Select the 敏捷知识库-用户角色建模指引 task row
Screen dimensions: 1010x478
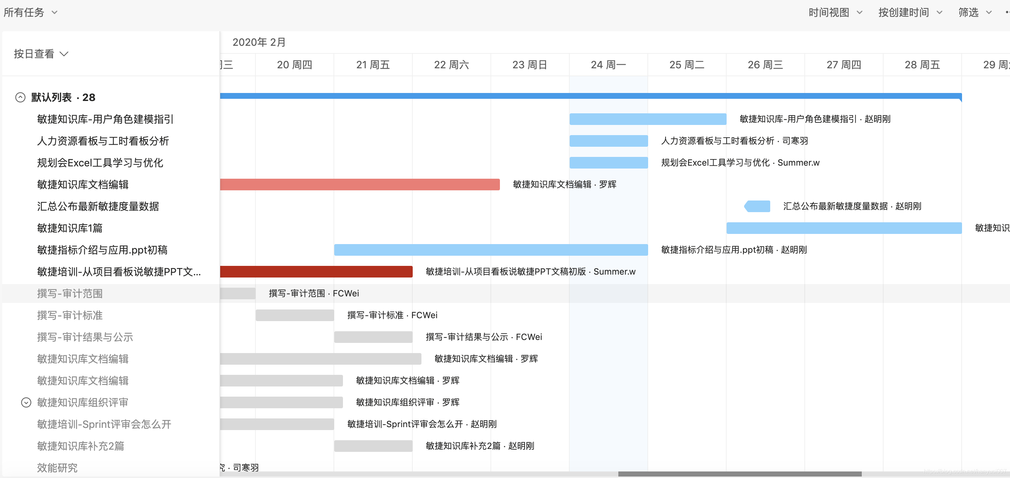tap(105, 119)
